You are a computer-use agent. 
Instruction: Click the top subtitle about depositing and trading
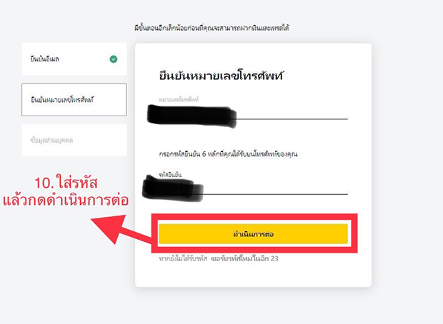211,28
